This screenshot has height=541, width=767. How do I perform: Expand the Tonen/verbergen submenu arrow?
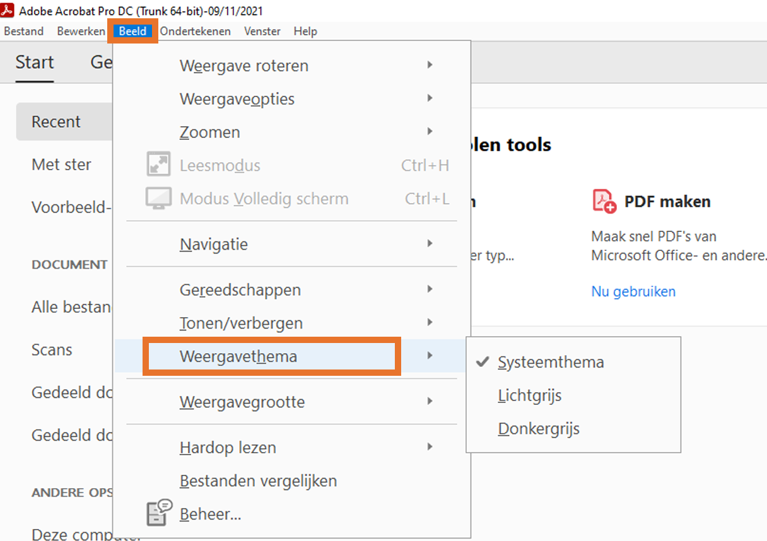coord(430,322)
